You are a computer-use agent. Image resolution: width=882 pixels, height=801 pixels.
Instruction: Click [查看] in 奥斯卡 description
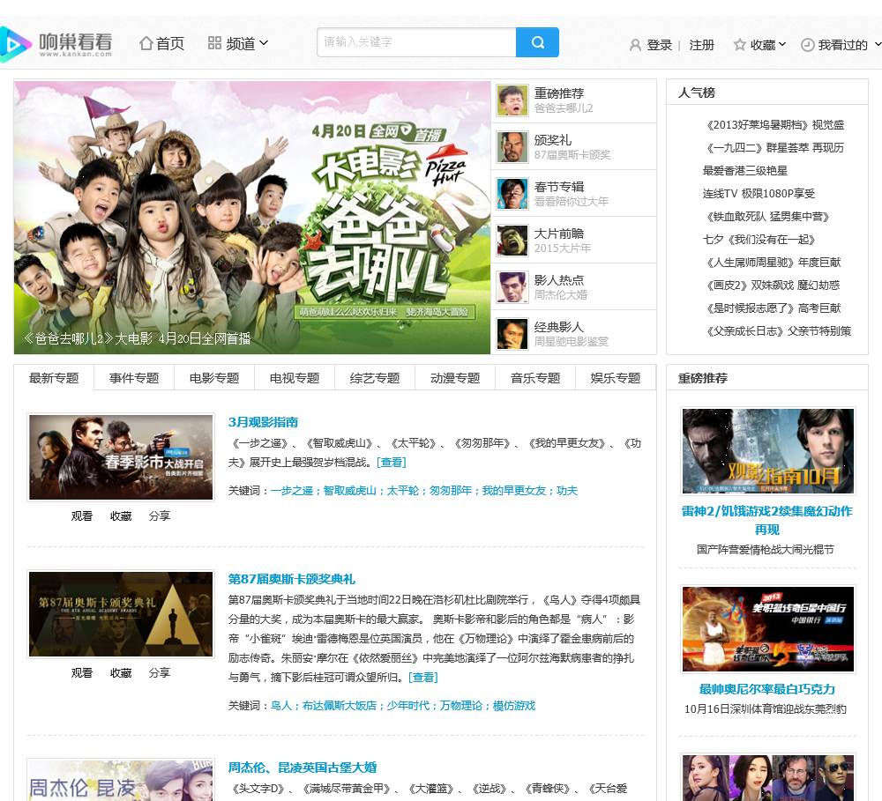pos(423,678)
